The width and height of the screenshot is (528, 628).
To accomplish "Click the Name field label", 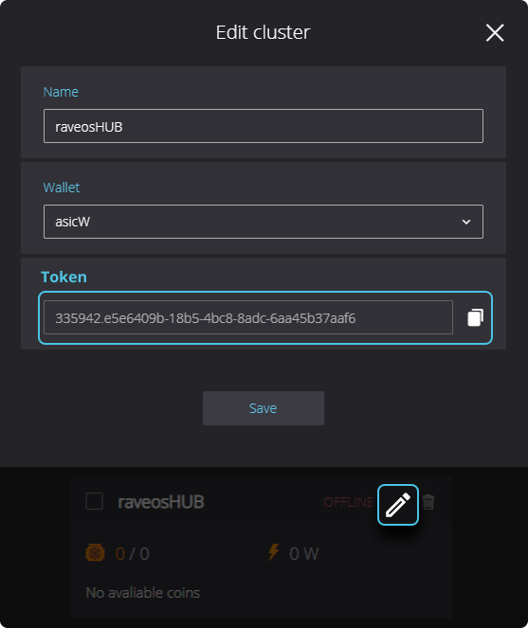I will (61, 92).
